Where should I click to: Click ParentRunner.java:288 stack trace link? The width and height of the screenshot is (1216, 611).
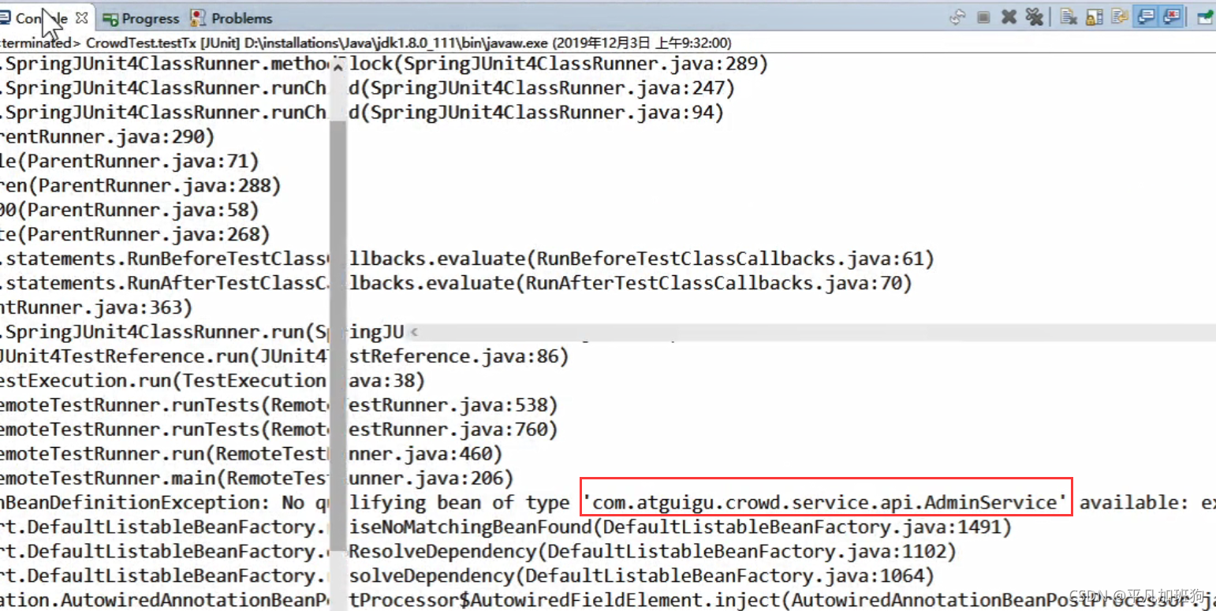153,186
